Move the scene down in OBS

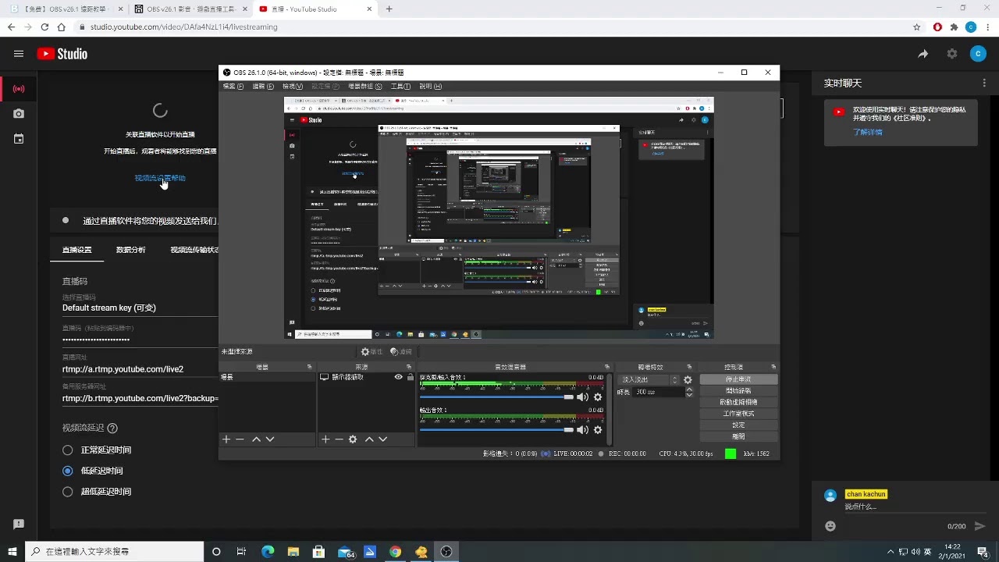tap(270, 439)
